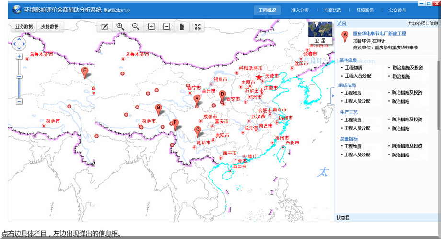Click the plus box toolbar icon
This screenshot has height=239, width=441.
click(x=151, y=27)
